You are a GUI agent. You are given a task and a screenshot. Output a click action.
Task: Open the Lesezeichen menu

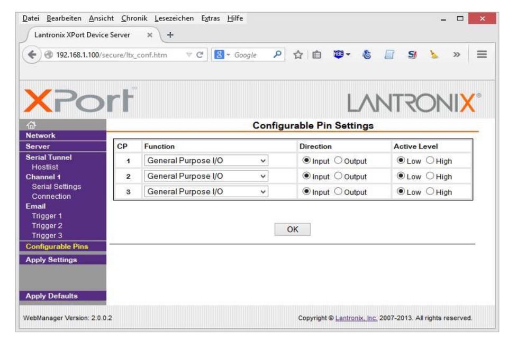point(174,19)
